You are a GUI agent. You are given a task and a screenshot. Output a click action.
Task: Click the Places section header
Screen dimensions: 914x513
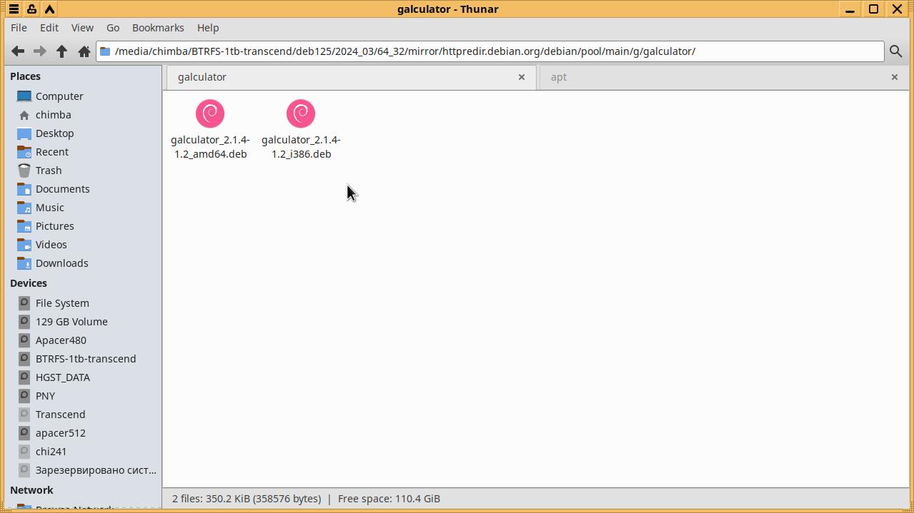coord(26,76)
